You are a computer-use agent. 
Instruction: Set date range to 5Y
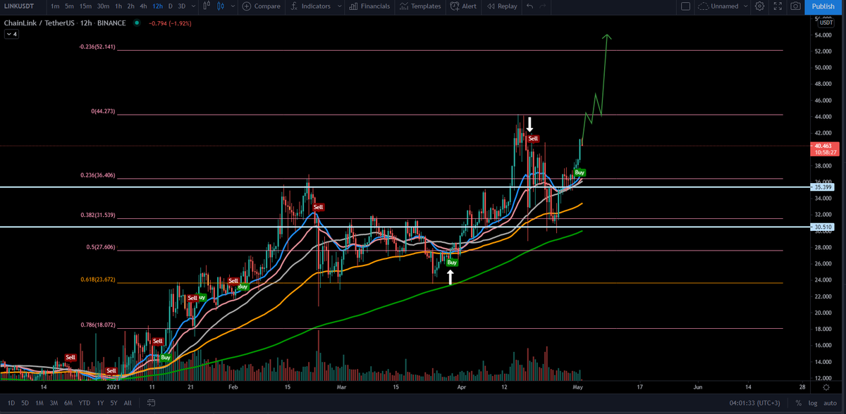point(114,403)
